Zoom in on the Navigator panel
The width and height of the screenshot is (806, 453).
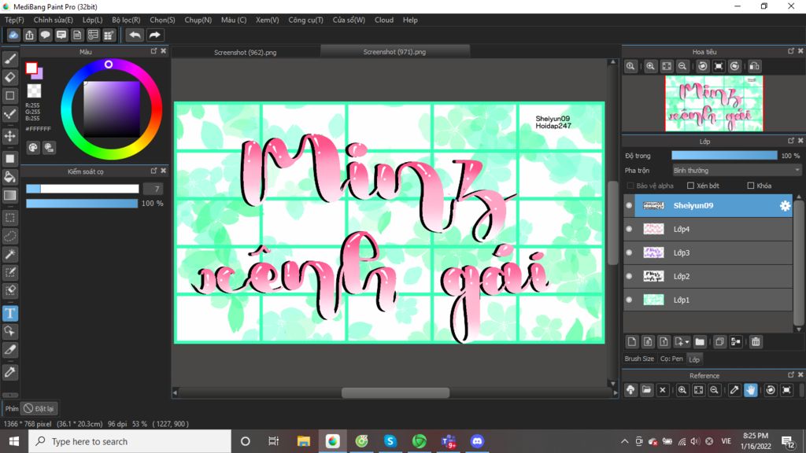click(650, 66)
